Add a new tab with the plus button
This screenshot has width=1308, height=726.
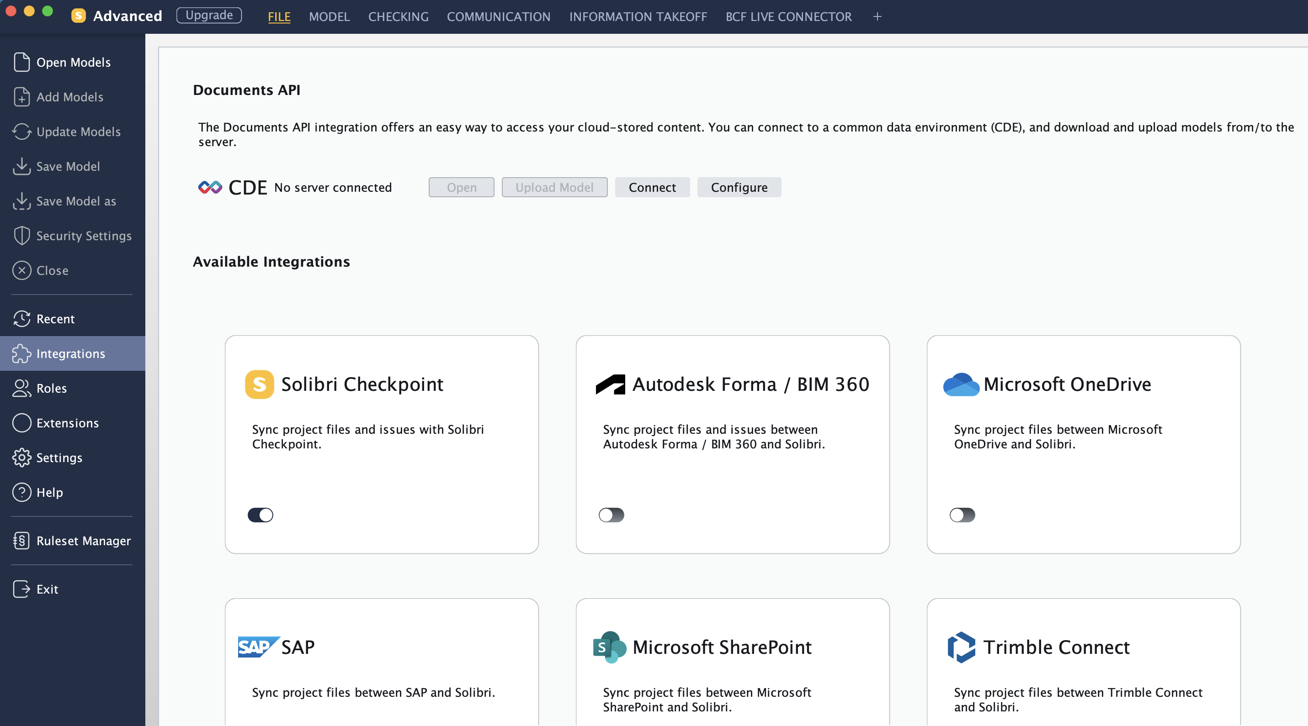[x=877, y=17]
